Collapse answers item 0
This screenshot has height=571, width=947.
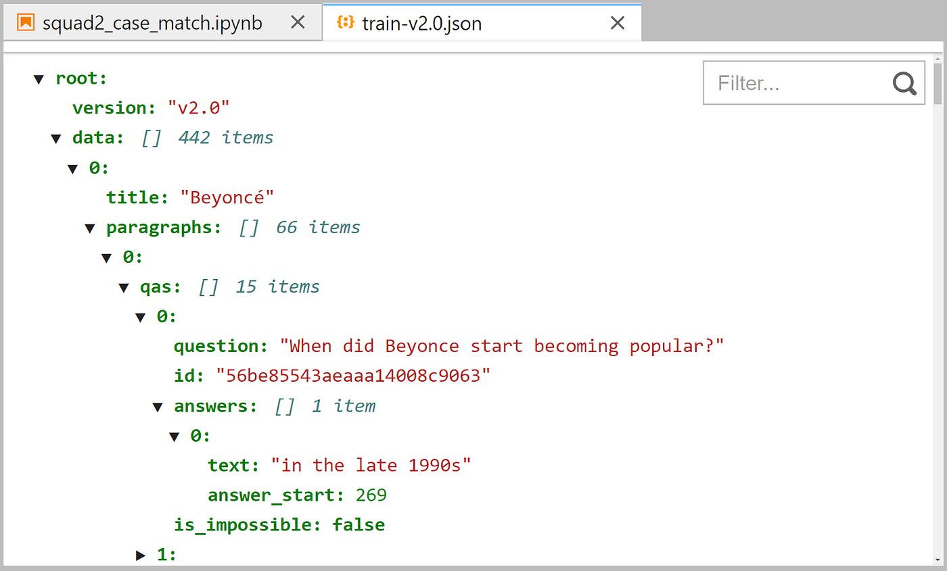point(175,436)
